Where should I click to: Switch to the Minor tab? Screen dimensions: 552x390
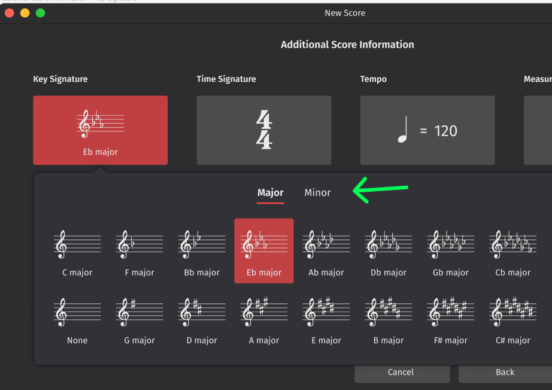(x=317, y=192)
